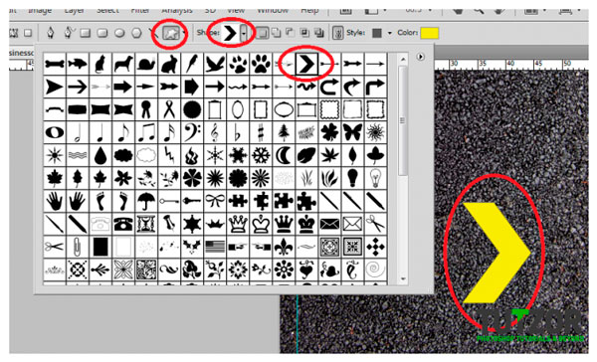Pick the butterfly shape
Screen dimensions: 597x362
coord(352,132)
